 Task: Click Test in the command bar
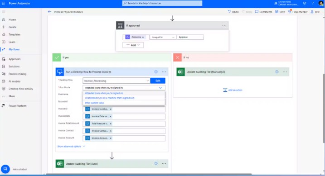[315, 12]
